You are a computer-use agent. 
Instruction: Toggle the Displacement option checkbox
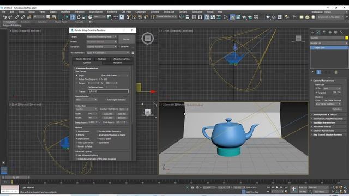click(x=77, y=139)
